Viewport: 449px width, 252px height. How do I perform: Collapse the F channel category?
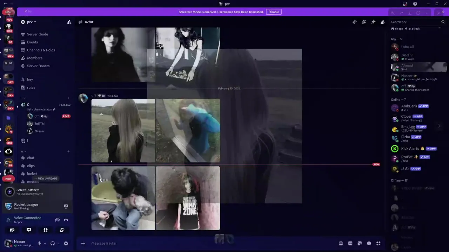(x=23, y=98)
